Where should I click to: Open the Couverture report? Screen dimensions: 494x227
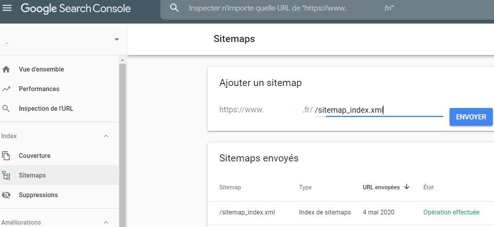click(35, 156)
